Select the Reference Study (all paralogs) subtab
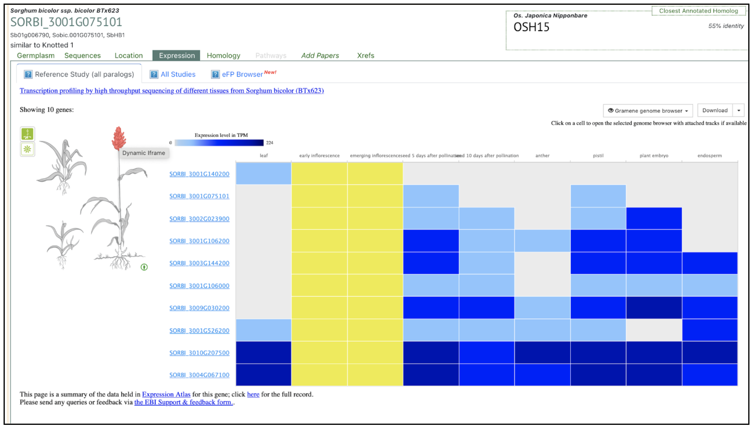Screen dimensions: 756x429 pos(79,74)
